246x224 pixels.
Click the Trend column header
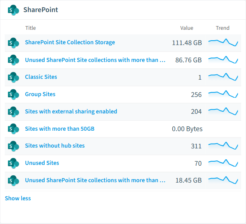click(x=223, y=28)
